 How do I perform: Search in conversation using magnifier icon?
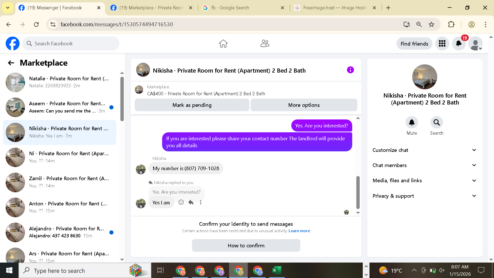coord(437,123)
